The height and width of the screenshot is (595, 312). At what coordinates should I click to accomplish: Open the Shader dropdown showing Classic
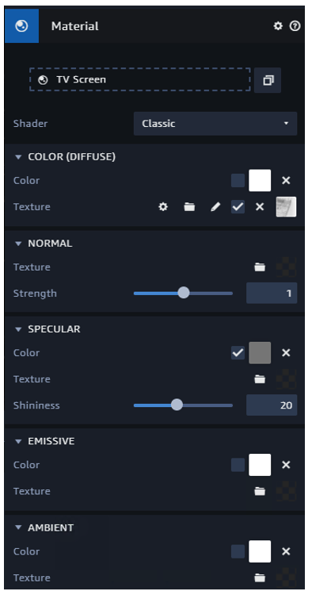215,124
